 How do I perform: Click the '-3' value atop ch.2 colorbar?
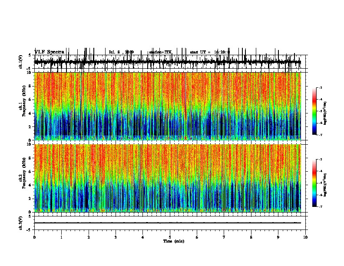[x=321, y=160]
